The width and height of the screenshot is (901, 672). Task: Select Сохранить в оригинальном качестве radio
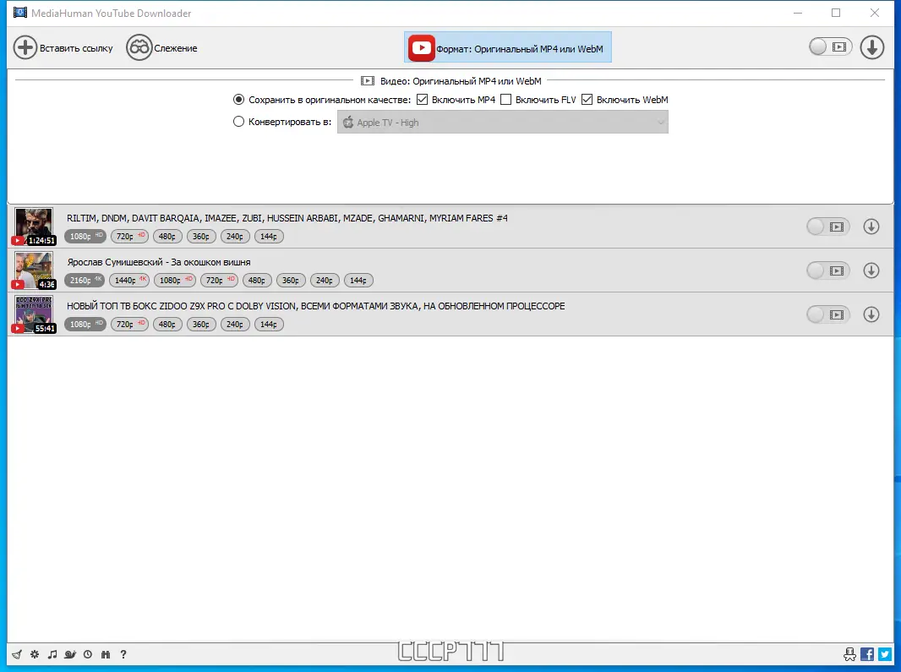[x=238, y=100]
